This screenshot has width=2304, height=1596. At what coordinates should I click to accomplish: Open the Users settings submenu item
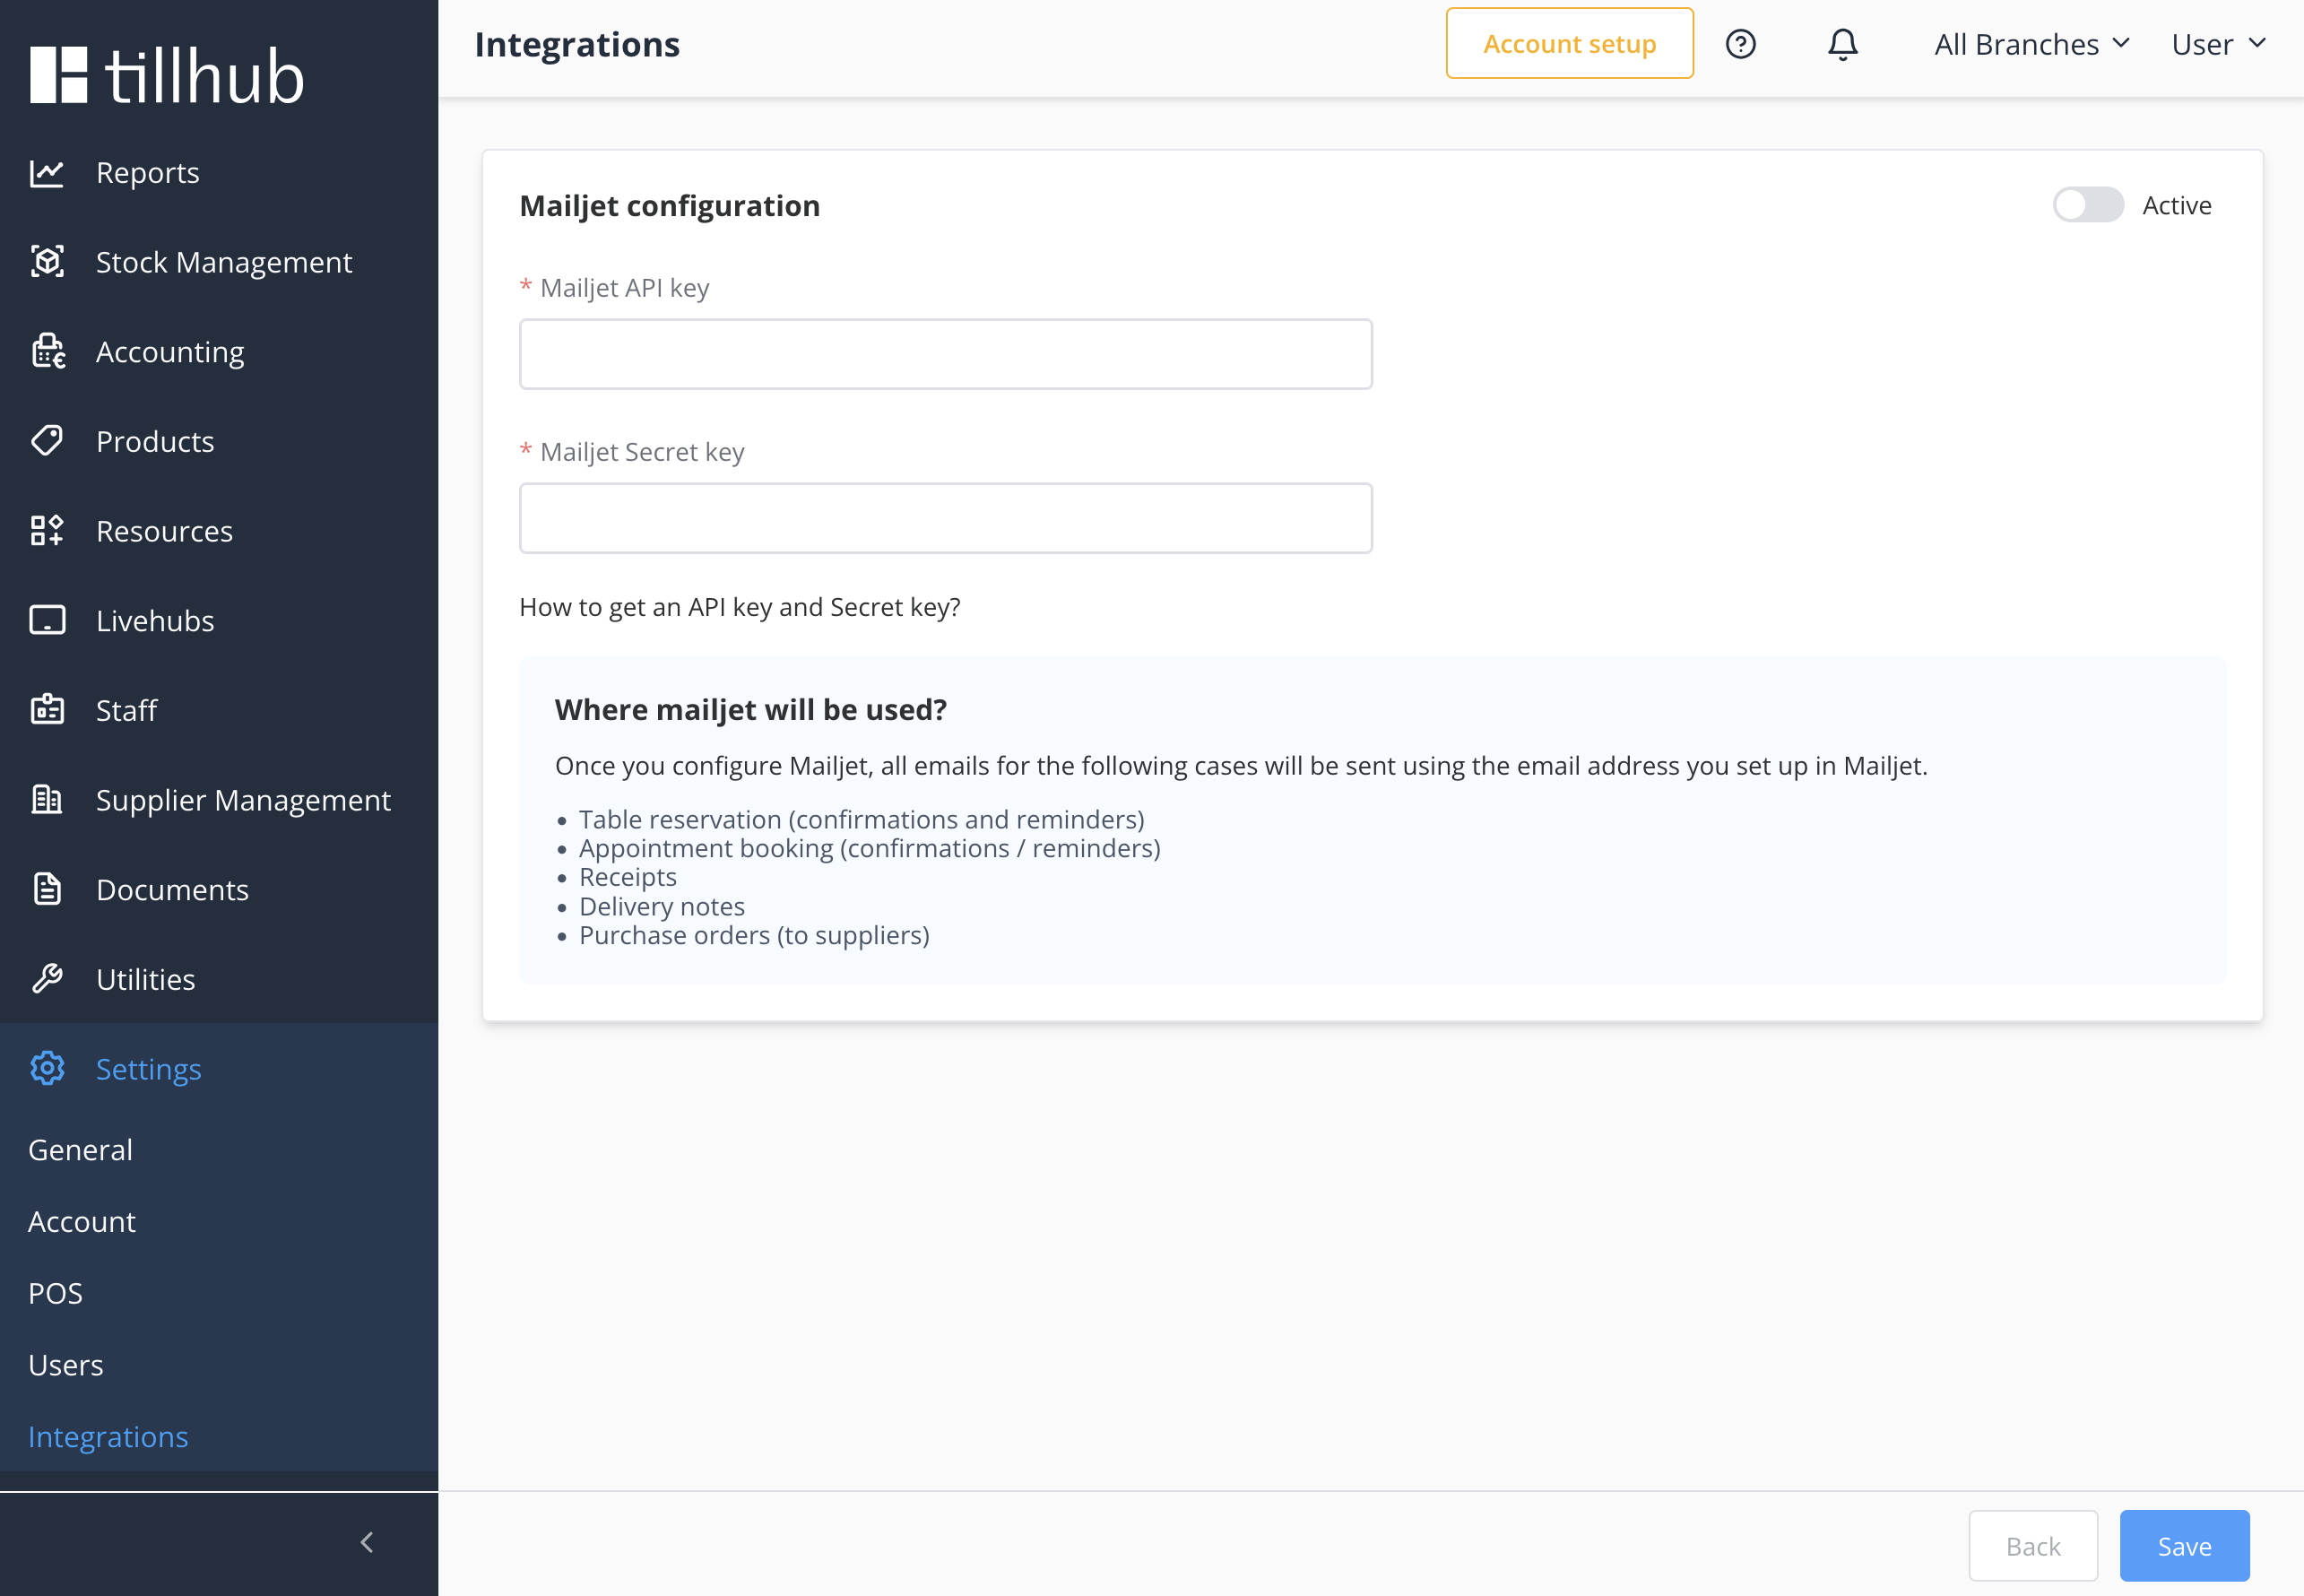(x=66, y=1365)
